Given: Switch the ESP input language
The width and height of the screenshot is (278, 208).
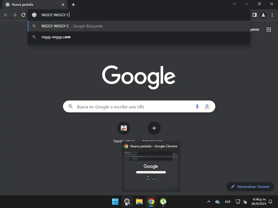Looking at the screenshot, I should [228, 201].
